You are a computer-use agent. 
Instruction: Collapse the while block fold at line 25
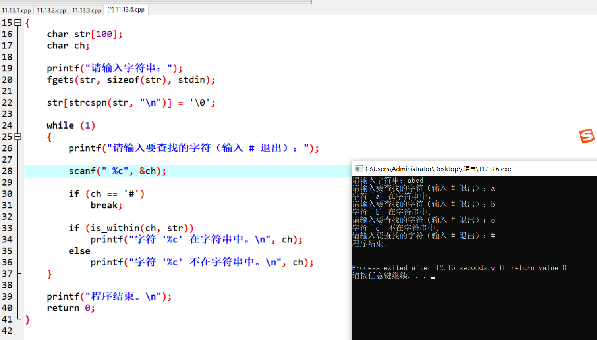pyautogui.click(x=17, y=137)
